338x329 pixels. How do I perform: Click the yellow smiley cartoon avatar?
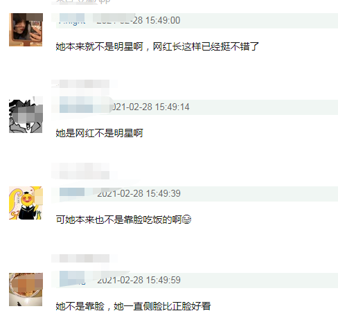pyautogui.click(x=26, y=203)
